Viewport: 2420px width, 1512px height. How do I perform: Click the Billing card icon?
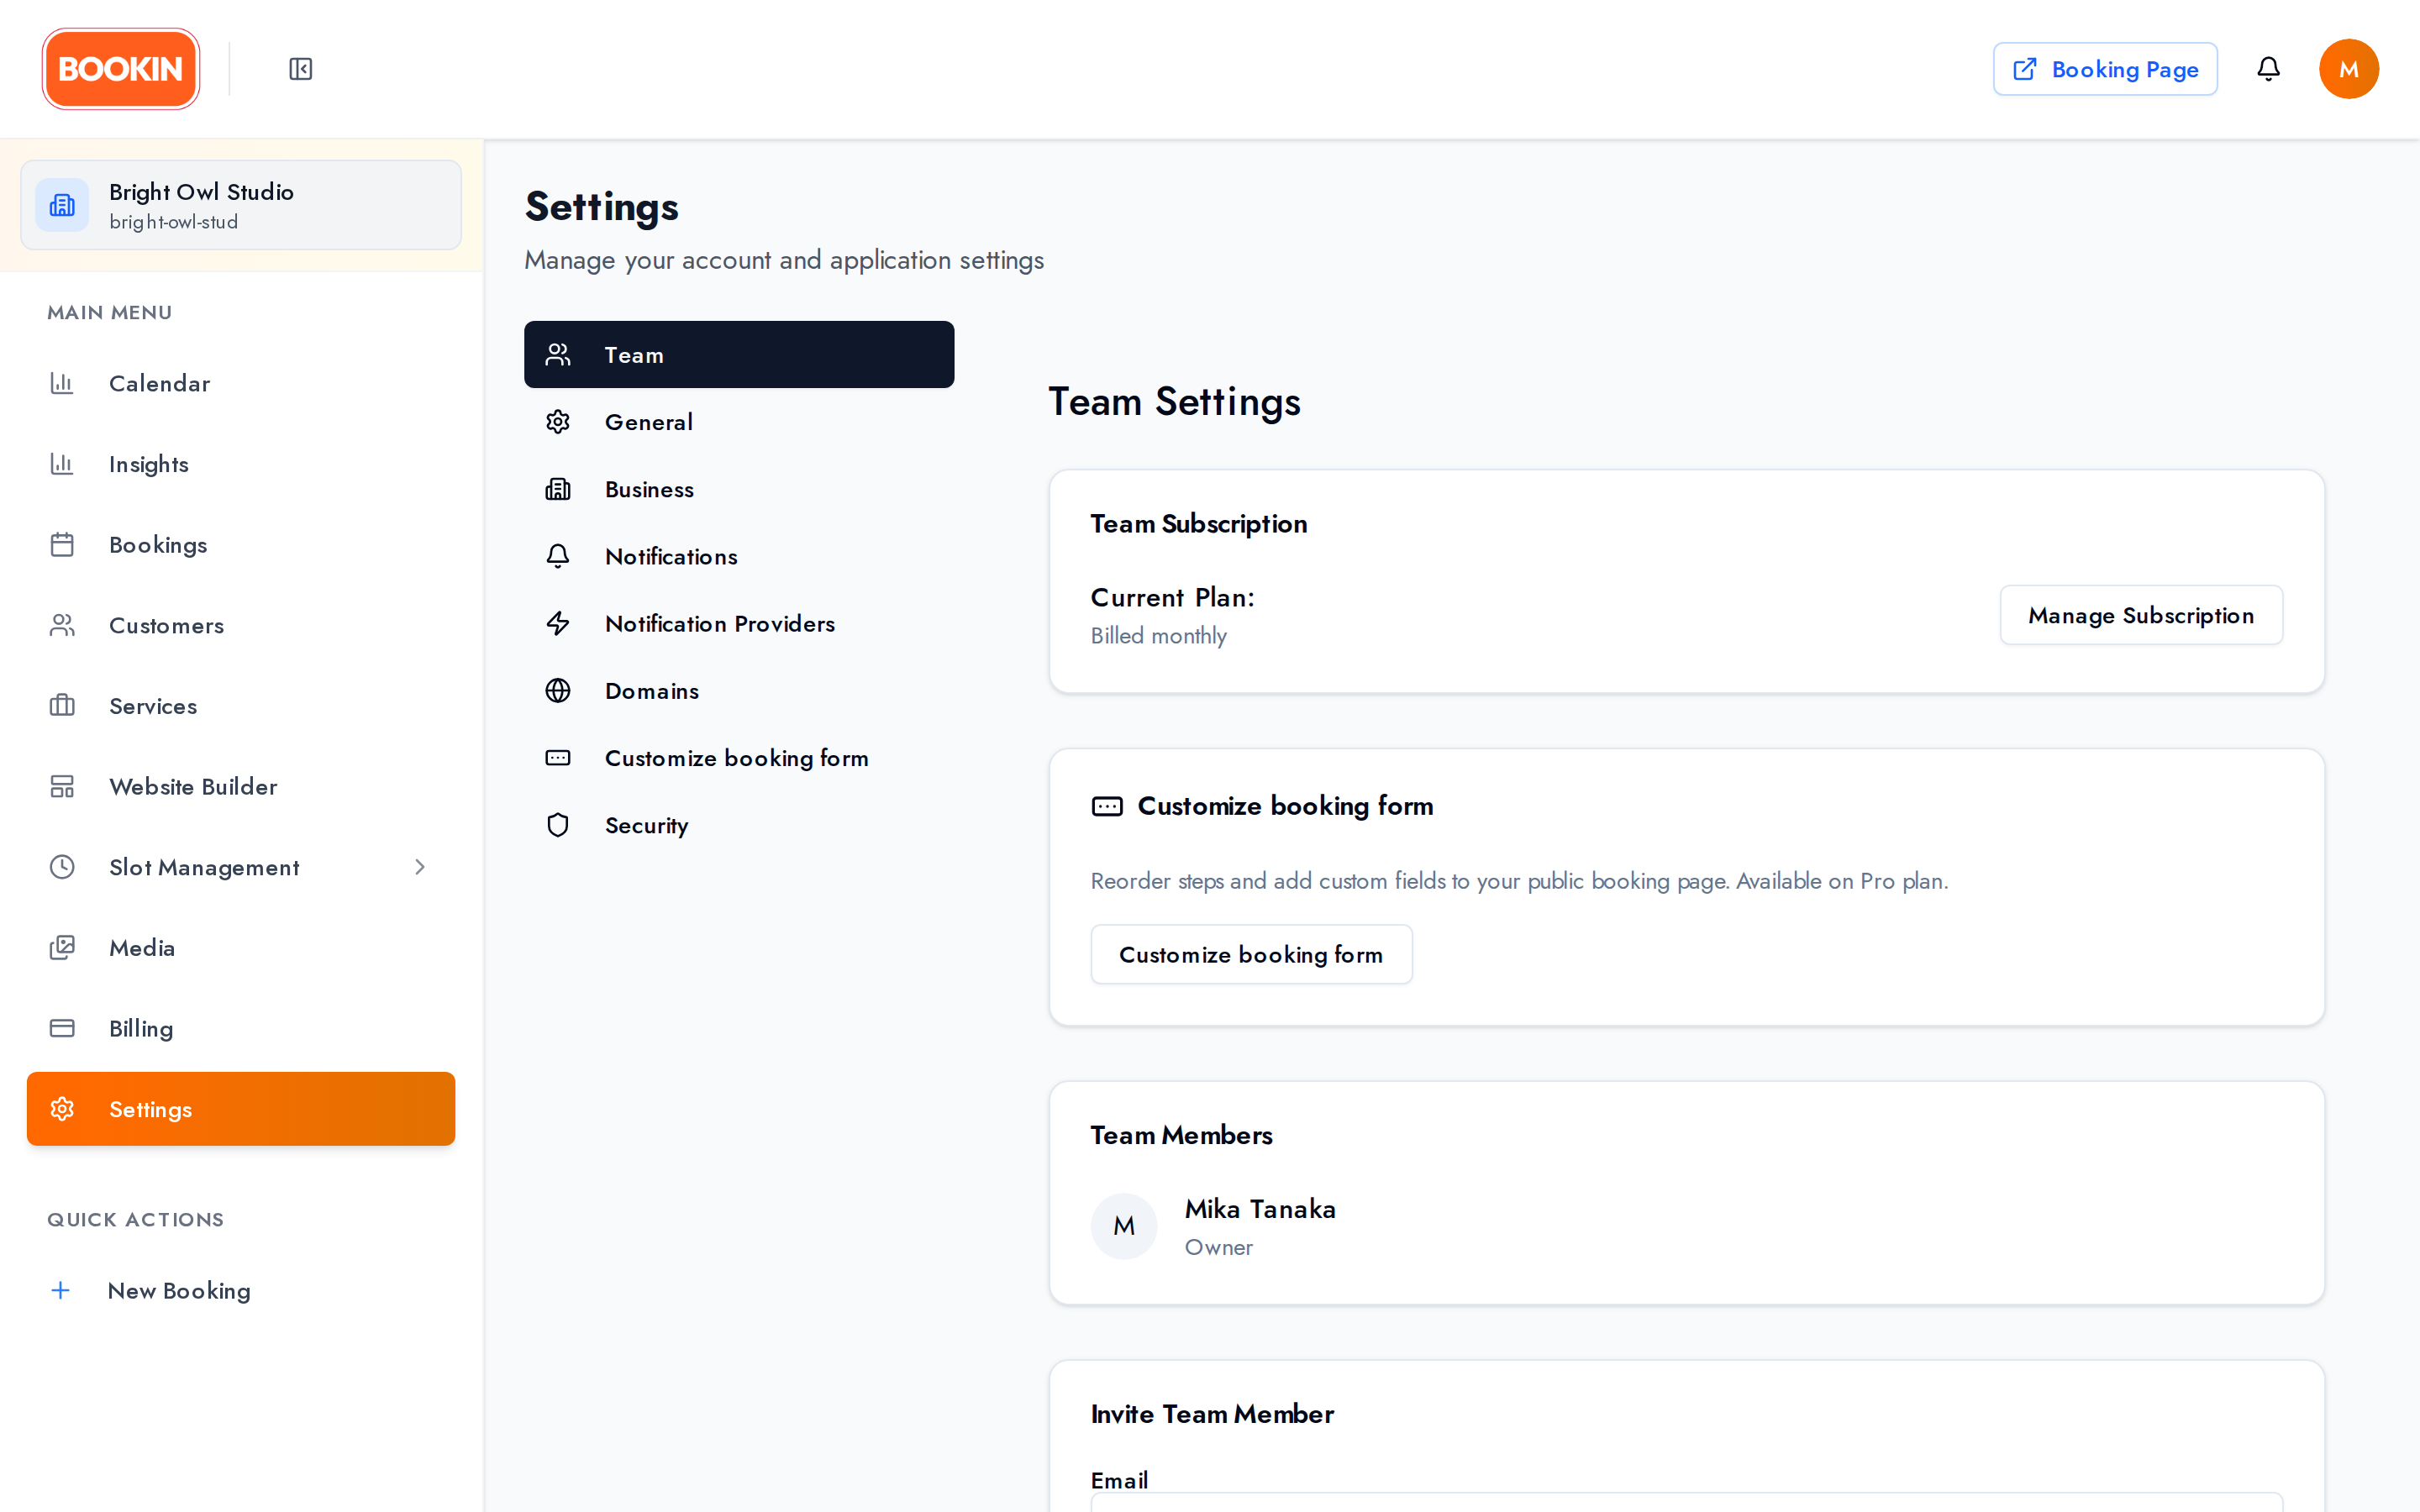tap(62, 1028)
